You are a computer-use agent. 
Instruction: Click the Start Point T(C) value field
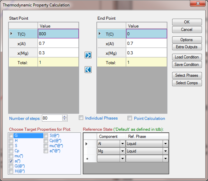(58, 34)
